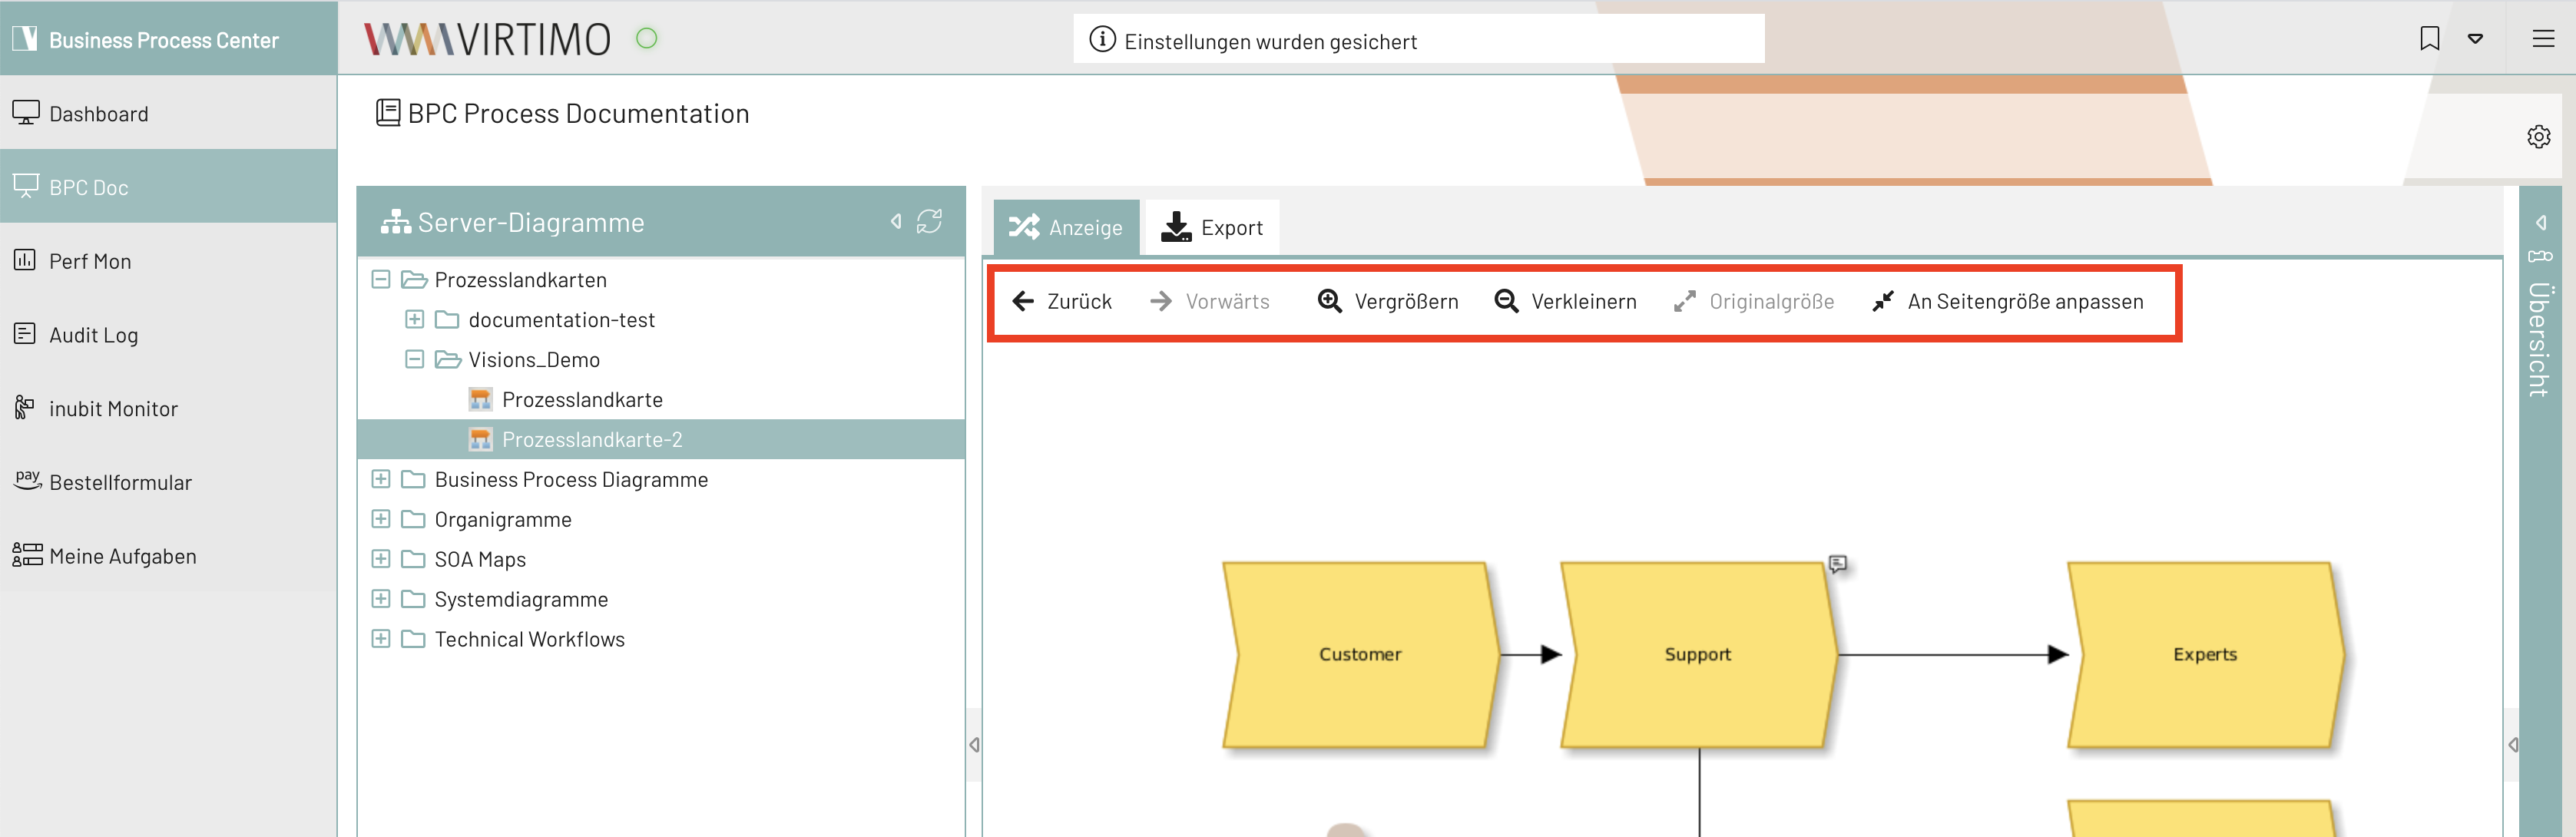Refresh the Server-Diagramme tree

coord(929,221)
